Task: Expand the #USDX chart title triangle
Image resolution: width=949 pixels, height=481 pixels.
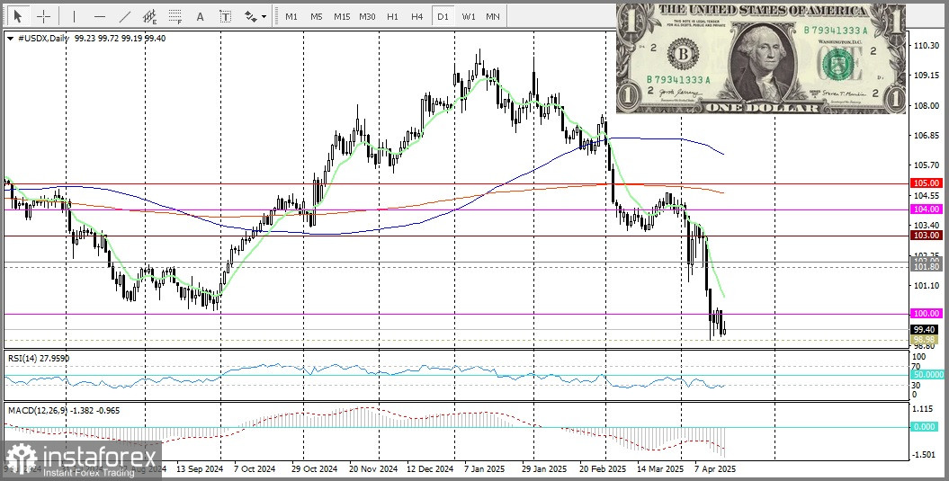Action: coord(10,39)
